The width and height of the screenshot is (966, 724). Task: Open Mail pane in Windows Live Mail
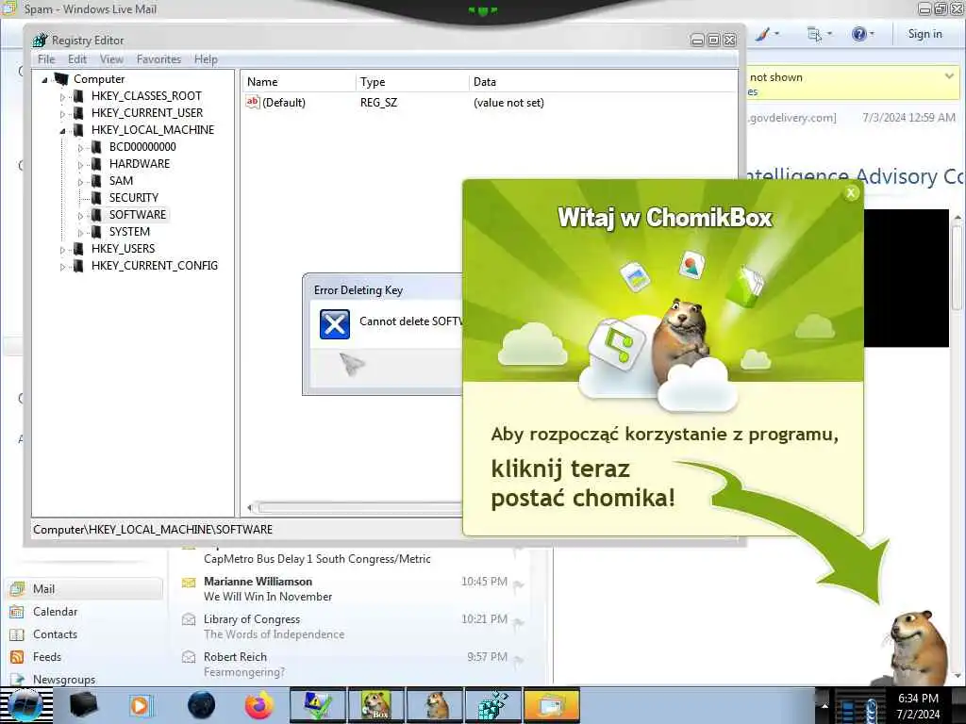(x=85, y=588)
